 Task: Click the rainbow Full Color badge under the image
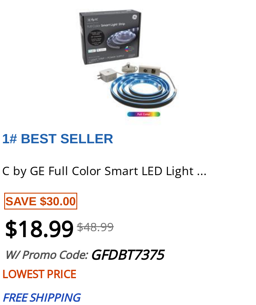tap(144, 114)
